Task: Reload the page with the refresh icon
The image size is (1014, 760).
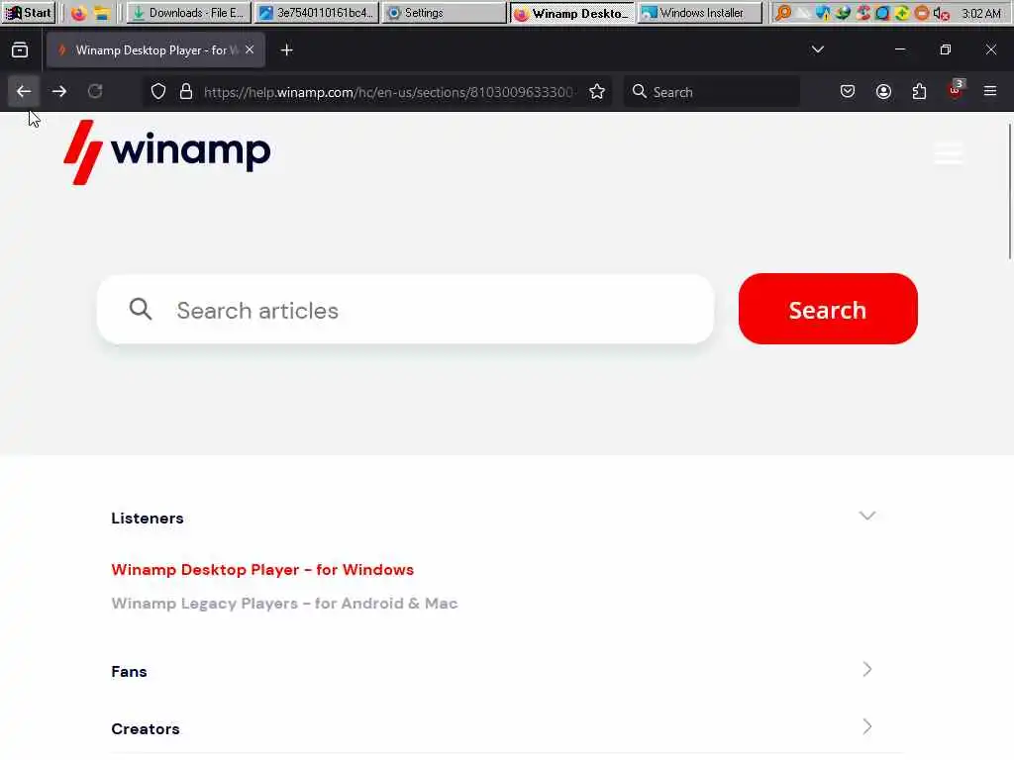Action: 95,92
